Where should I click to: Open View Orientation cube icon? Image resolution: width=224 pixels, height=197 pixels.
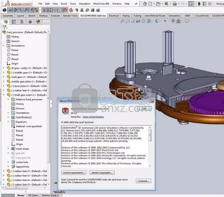(149, 21)
